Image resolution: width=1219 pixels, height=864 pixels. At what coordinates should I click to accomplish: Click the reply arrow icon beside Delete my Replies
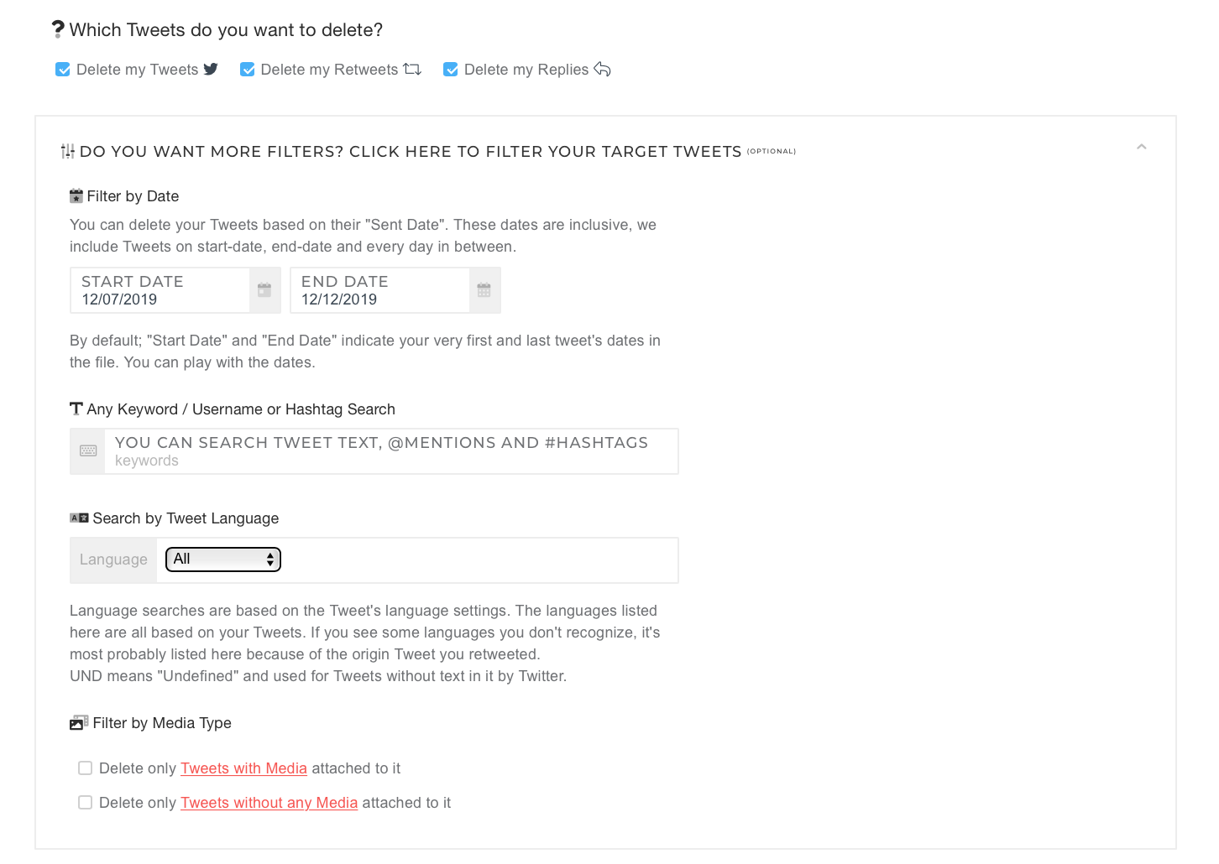pyautogui.click(x=602, y=69)
